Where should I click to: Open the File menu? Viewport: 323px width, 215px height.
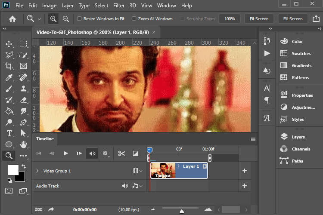click(19, 6)
